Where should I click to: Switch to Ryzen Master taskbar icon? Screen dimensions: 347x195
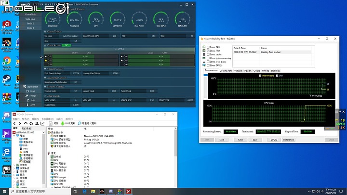(x=102, y=191)
